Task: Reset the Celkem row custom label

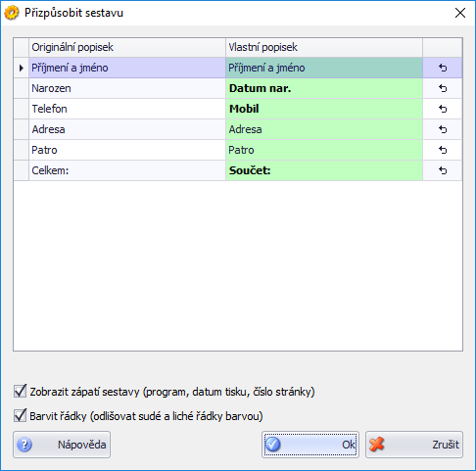Action: [x=443, y=170]
